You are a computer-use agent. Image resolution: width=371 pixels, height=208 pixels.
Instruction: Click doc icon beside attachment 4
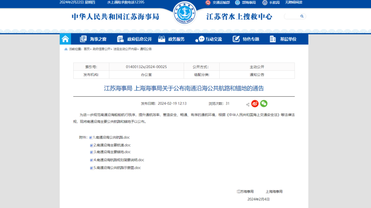(92, 160)
